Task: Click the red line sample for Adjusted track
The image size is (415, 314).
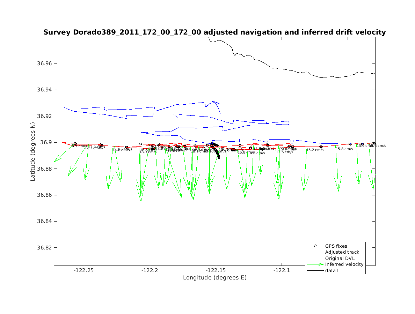Action: [315, 252]
